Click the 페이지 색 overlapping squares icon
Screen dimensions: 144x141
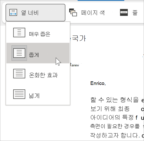click(x=73, y=12)
